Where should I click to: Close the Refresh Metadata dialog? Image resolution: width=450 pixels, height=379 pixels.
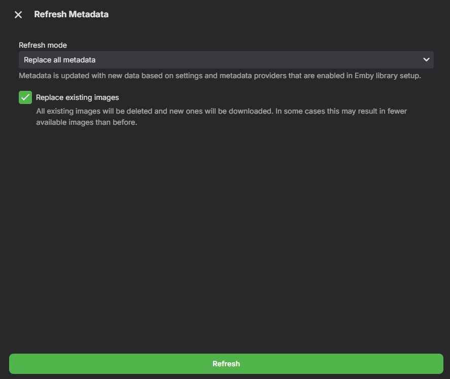[x=18, y=15]
